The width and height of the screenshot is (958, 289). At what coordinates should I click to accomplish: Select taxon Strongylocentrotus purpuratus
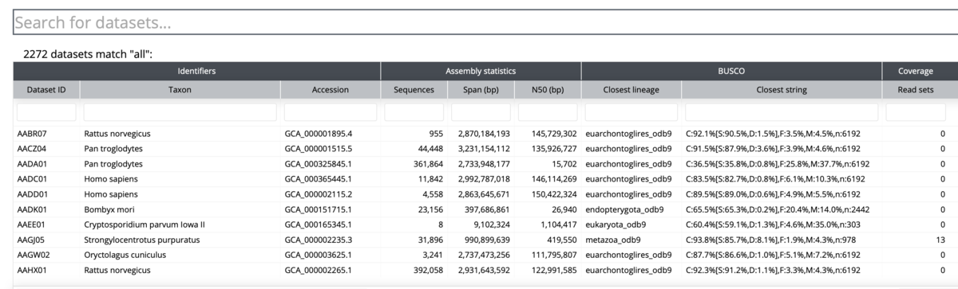(x=142, y=240)
